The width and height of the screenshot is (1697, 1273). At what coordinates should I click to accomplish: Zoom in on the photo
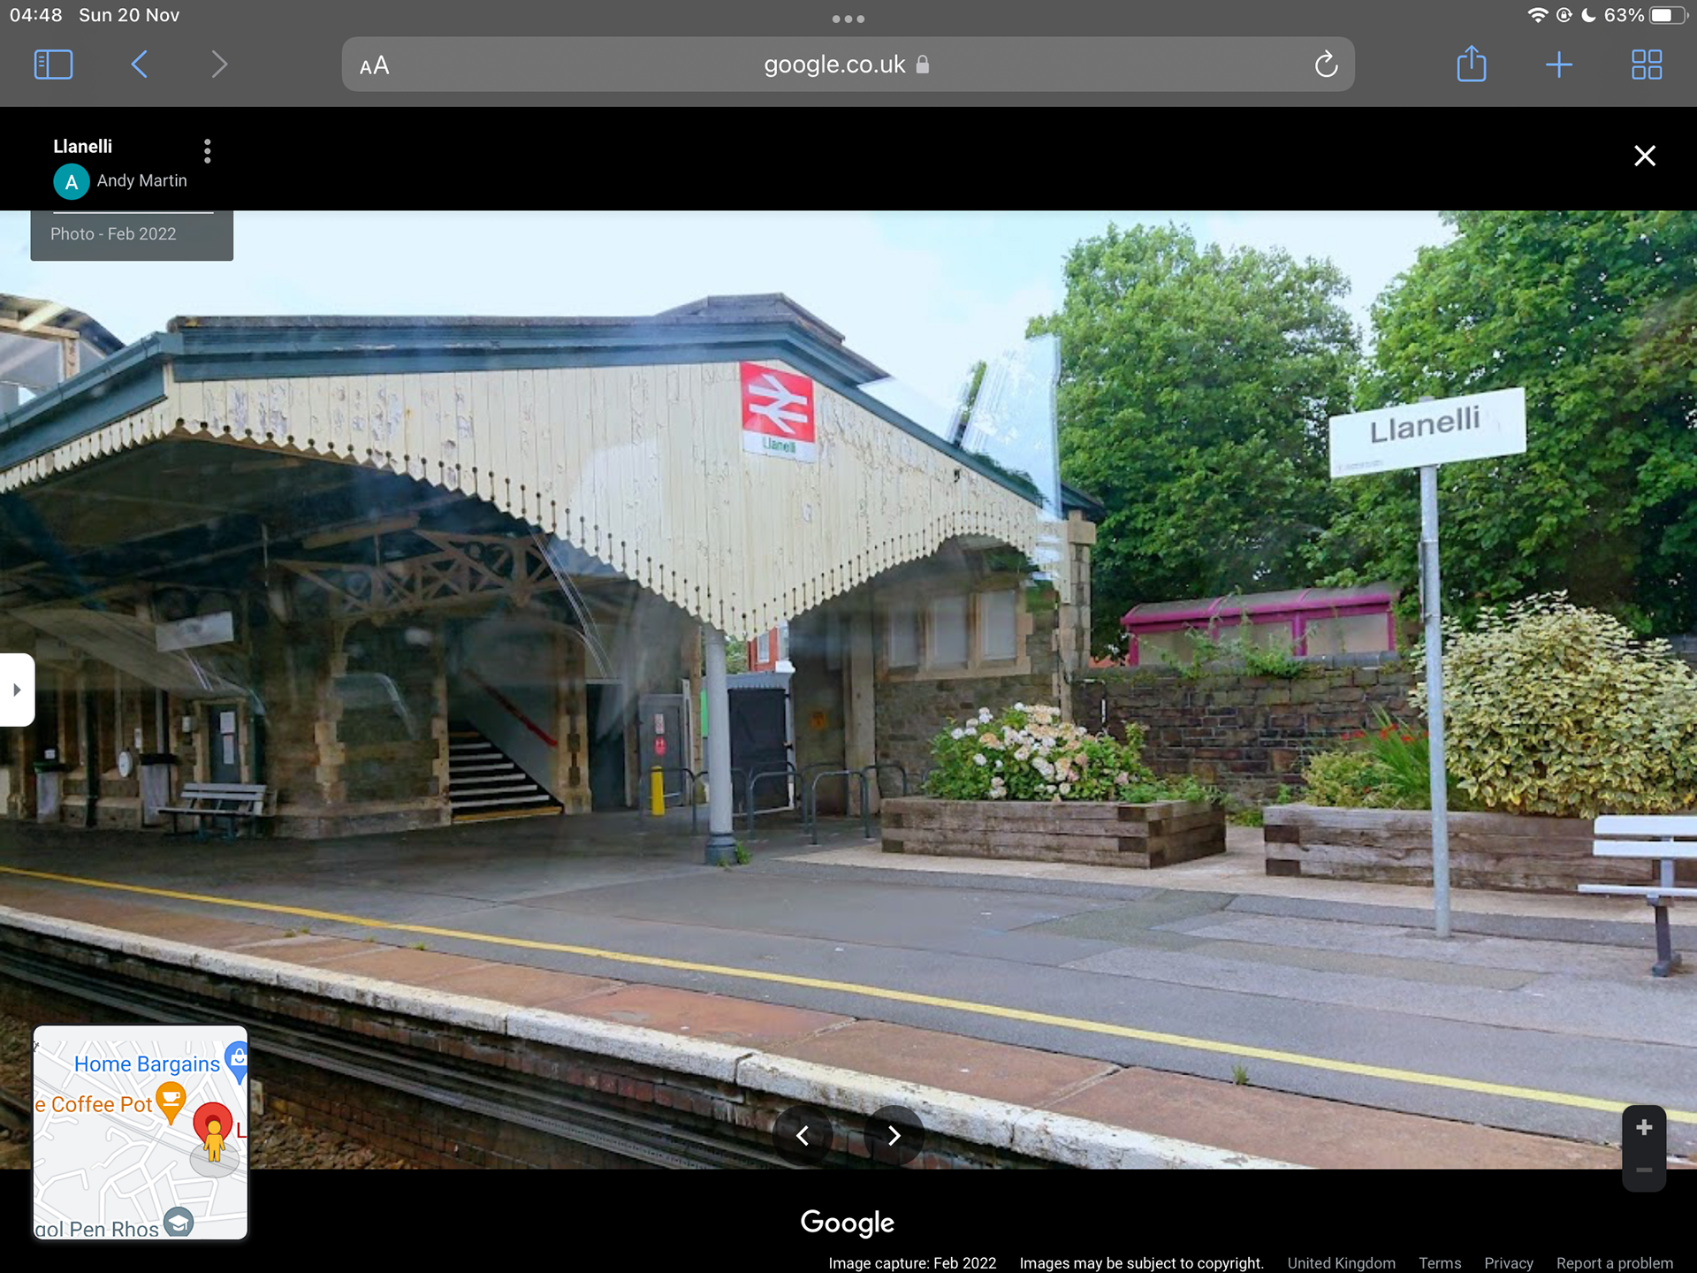point(1644,1128)
